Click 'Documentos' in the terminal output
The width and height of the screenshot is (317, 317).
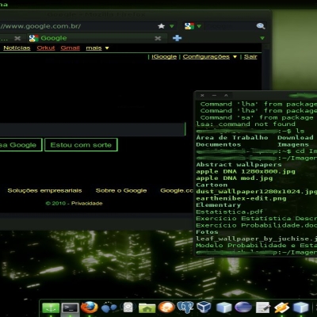point(219,144)
